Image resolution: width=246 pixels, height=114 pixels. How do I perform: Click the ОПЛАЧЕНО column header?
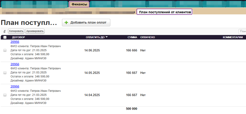click(x=147, y=37)
